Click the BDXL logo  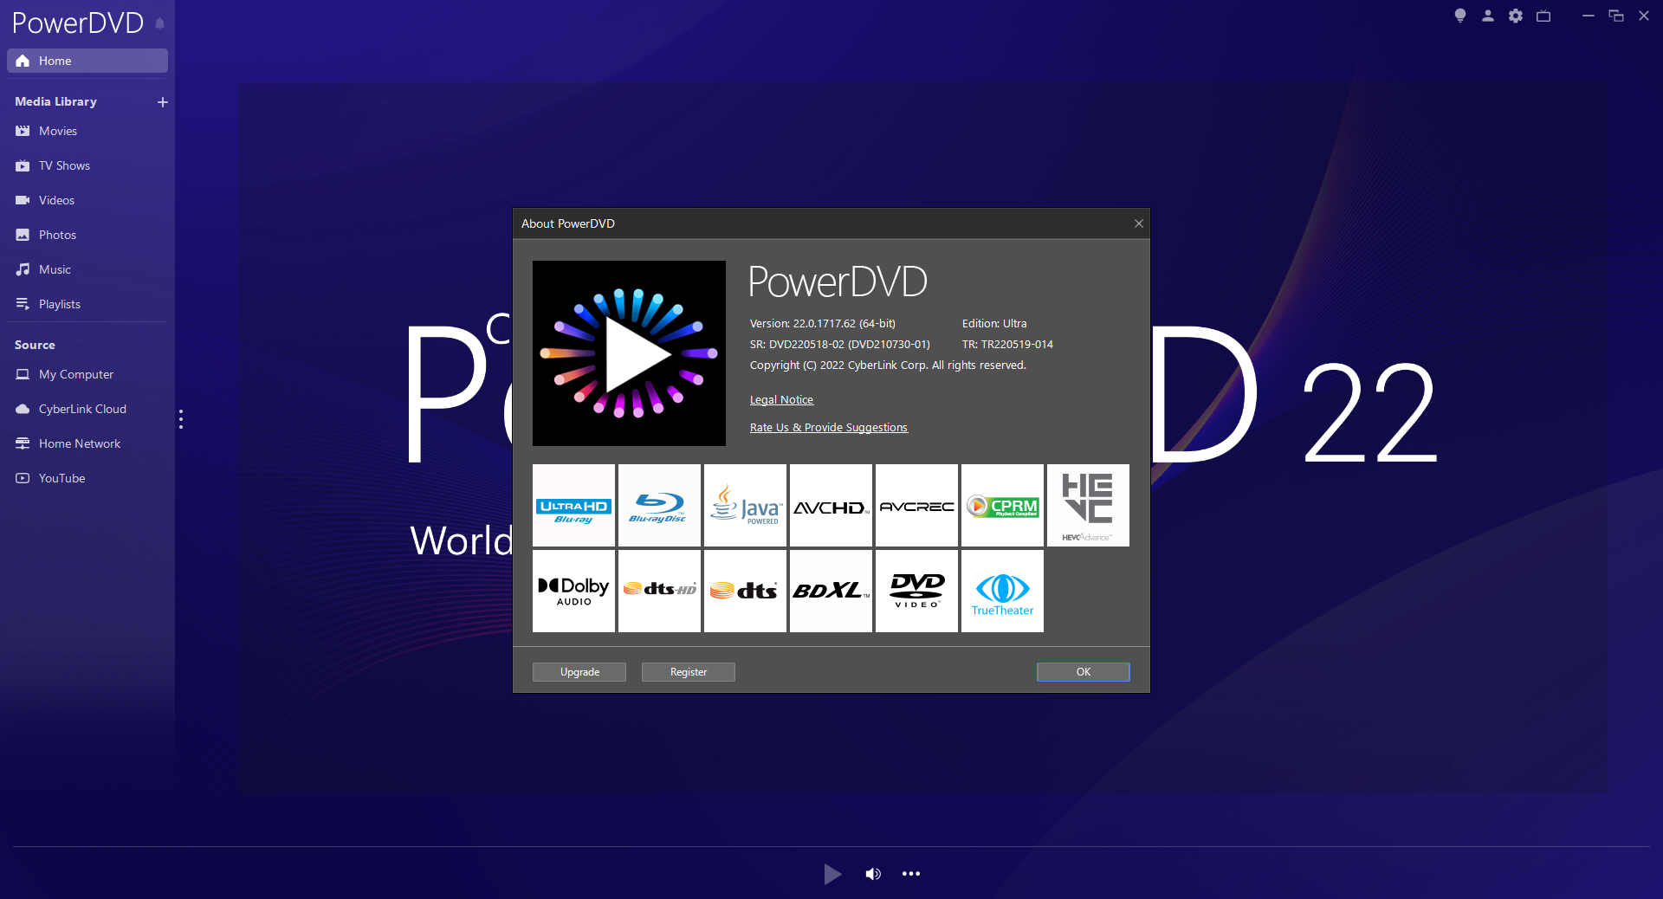831,592
